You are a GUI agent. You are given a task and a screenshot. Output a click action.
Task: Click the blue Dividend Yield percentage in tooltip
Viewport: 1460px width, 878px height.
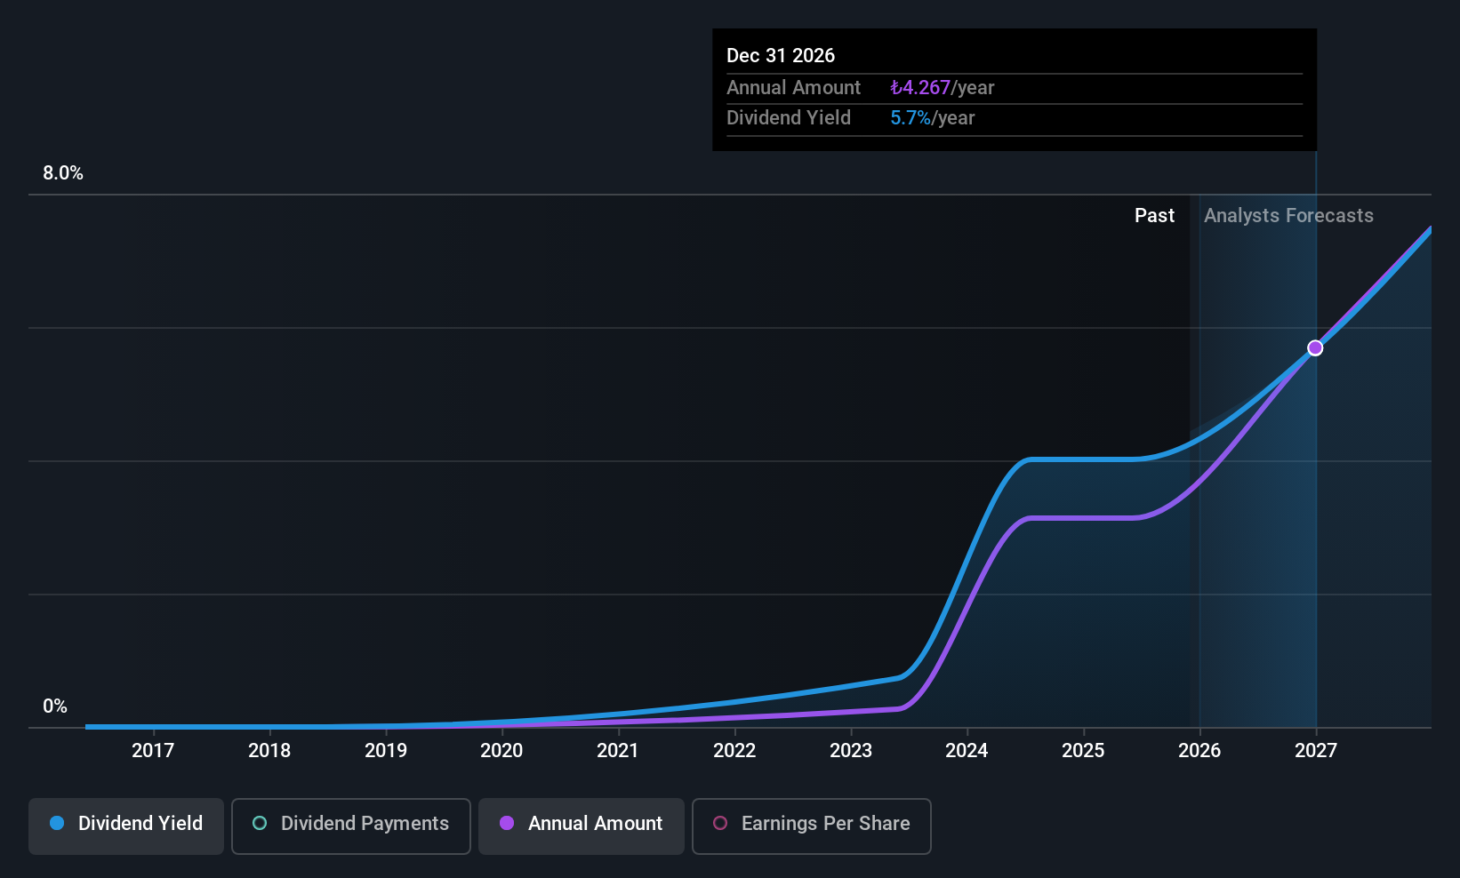(x=910, y=117)
